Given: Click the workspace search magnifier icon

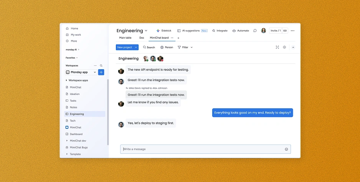Looking at the screenshot, I should 101,65.
